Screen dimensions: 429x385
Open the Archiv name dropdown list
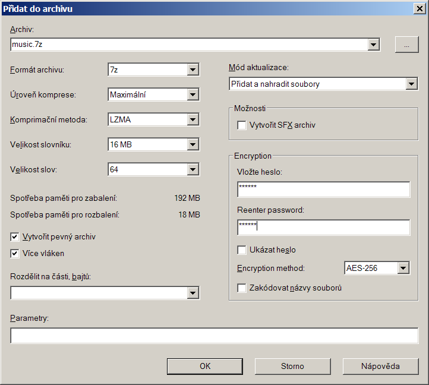pyautogui.click(x=374, y=45)
